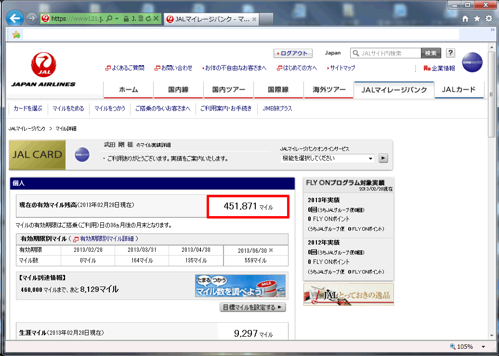Viewport: 499px width, 356px height.
Task: Click the 9,297 マイル lifetime value
Action: (x=253, y=334)
